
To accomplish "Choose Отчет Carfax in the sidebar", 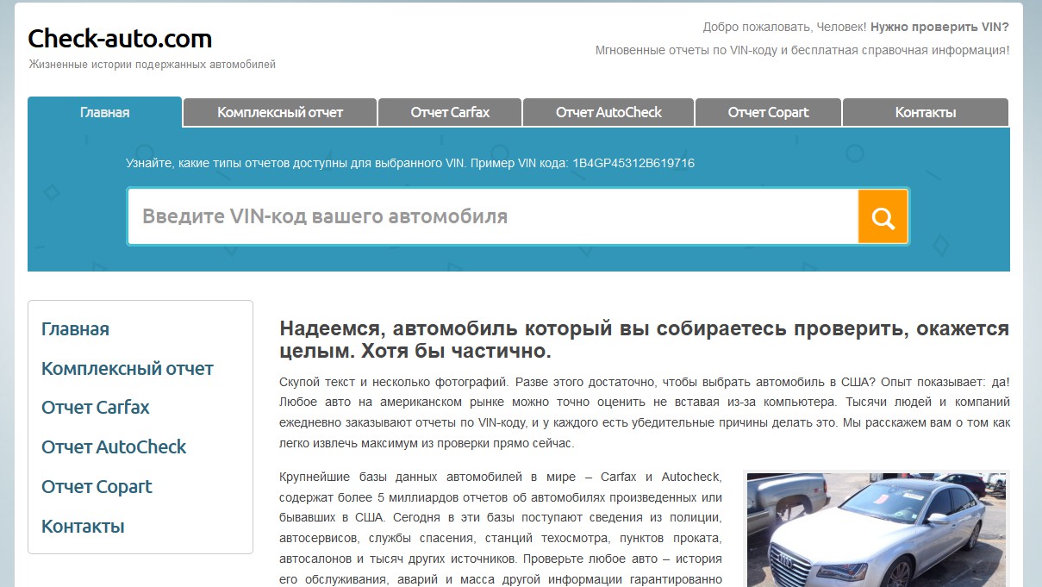I will 96,408.
